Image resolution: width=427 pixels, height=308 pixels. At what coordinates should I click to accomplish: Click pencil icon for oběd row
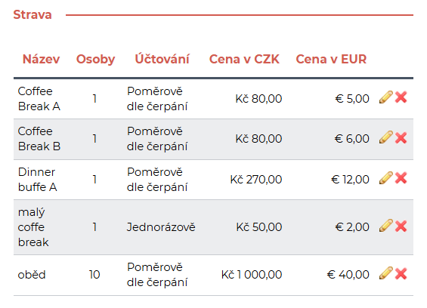386,273
